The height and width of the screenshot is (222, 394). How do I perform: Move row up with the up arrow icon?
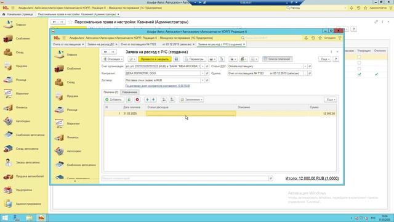148,100
